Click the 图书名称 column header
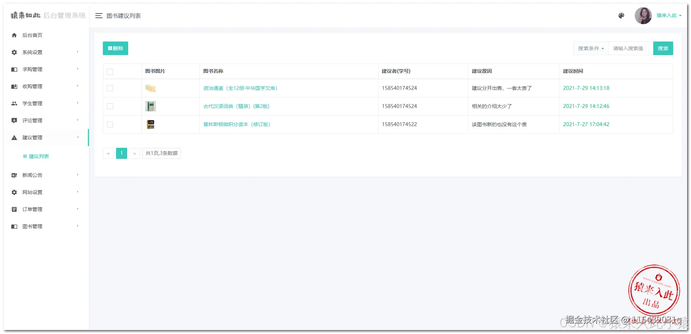The image size is (691, 334). click(x=213, y=71)
